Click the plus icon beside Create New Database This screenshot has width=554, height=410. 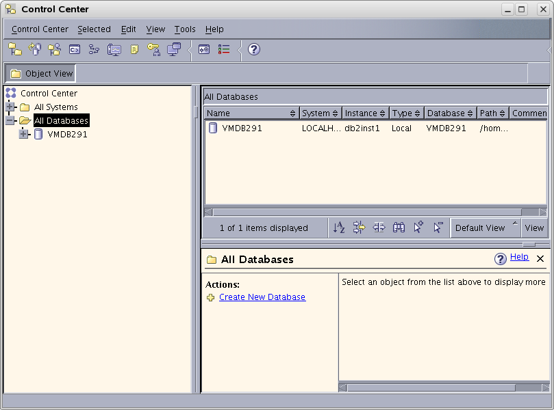pyautogui.click(x=211, y=297)
